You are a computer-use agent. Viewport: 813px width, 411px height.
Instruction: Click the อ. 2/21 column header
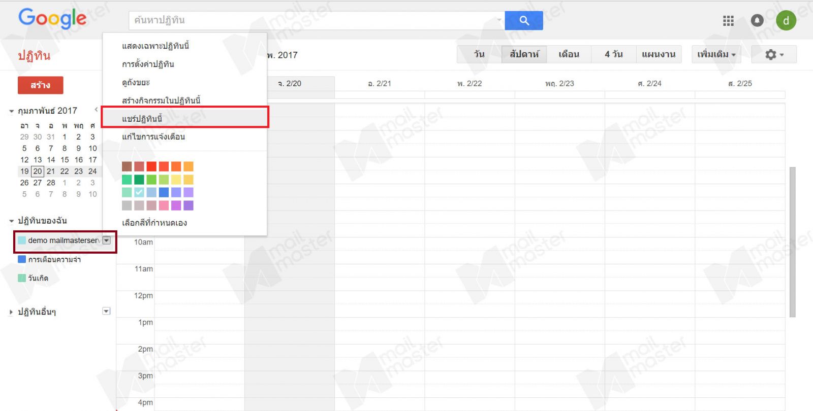coord(380,84)
